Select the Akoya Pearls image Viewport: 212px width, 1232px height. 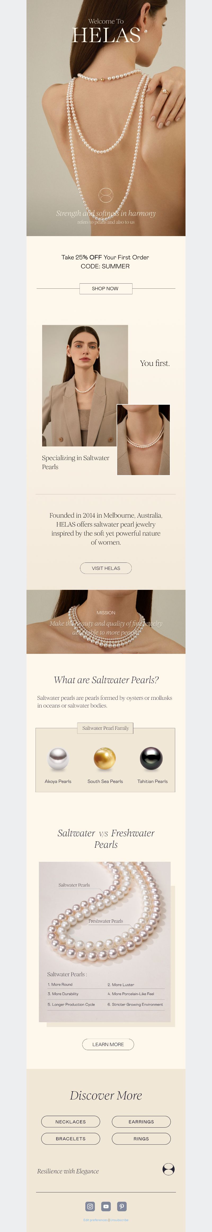(x=58, y=759)
